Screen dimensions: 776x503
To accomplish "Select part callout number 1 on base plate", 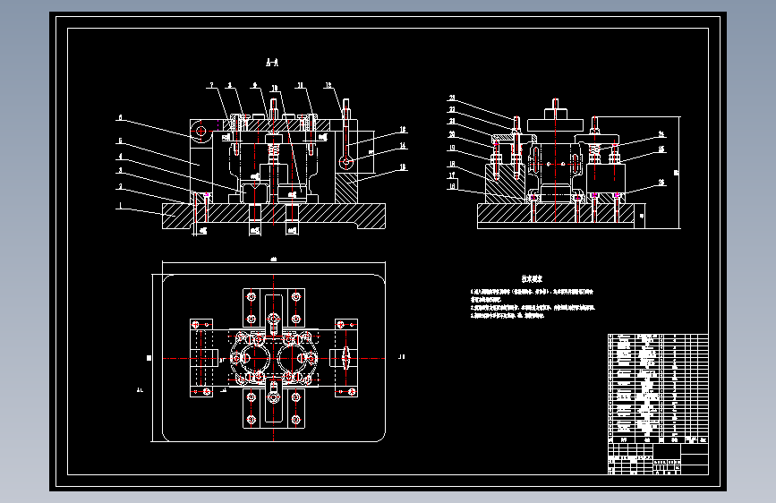I will [120, 204].
